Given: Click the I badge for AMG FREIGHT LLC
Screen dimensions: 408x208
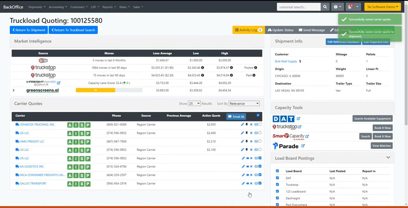Looking at the screenshot, I should [x=76, y=142].
